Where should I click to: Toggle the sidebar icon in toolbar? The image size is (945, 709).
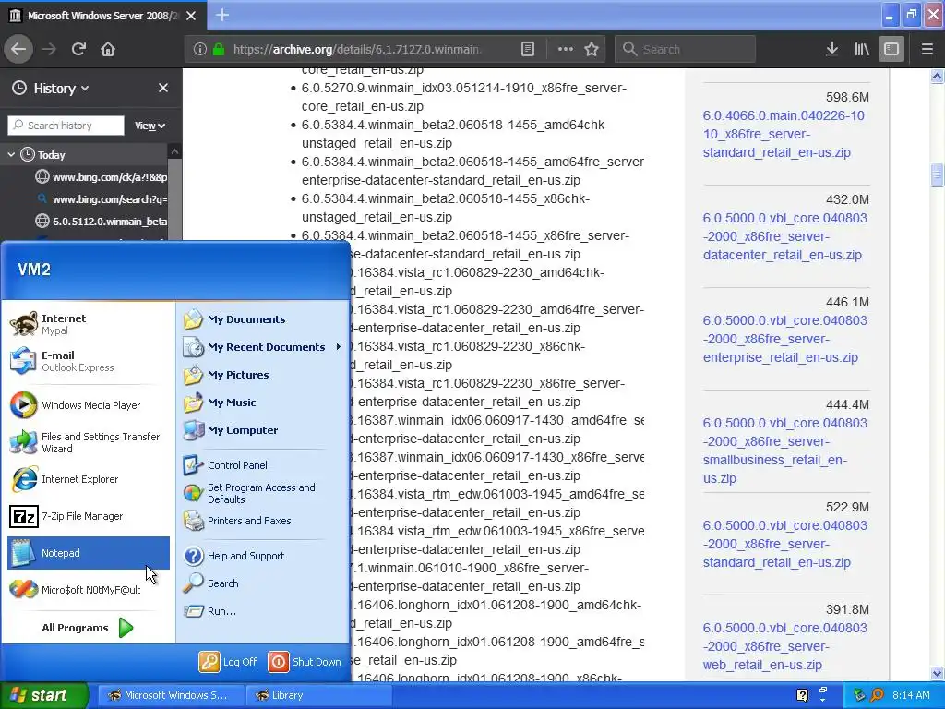(891, 49)
